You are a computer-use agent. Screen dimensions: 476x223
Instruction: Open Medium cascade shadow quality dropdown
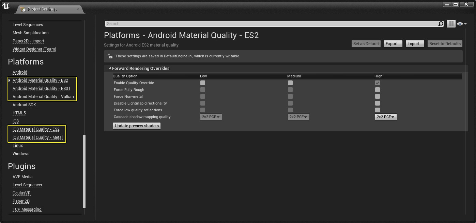click(x=298, y=117)
